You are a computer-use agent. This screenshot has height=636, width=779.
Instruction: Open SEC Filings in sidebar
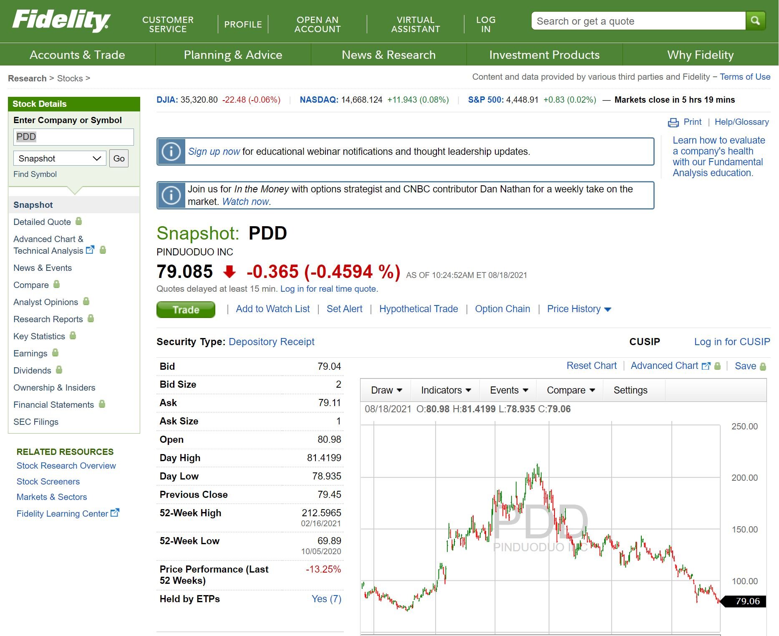[x=36, y=422]
